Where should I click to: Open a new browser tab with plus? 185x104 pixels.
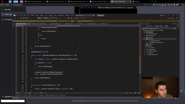click(156, 1)
